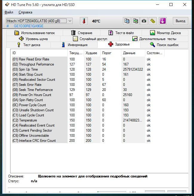The height and width of the screenshot is (196, 194).
Task: Click the 40°C temperature reading
Action: pos(96,21)
